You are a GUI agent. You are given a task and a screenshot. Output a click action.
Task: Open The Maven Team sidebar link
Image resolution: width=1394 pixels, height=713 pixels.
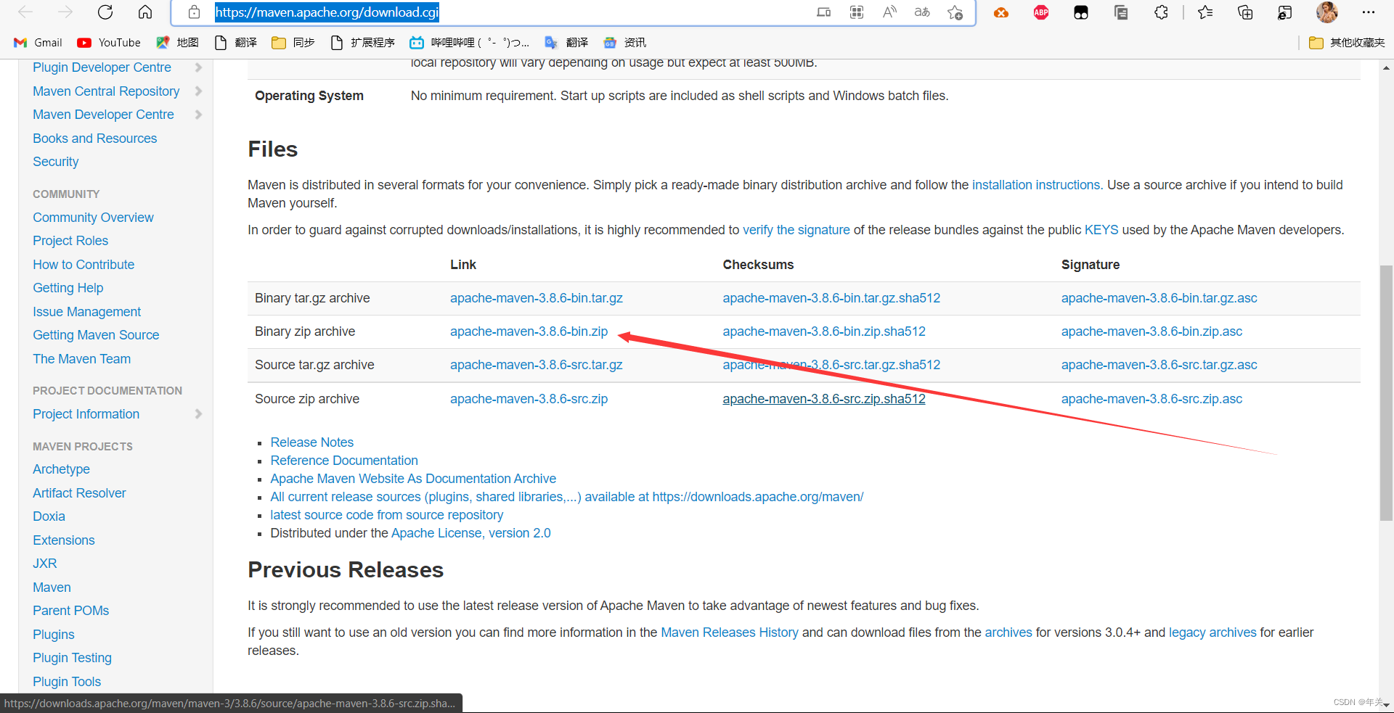[x=81, y=359]
